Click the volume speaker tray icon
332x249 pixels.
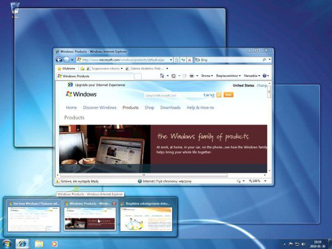pos(303,244)
